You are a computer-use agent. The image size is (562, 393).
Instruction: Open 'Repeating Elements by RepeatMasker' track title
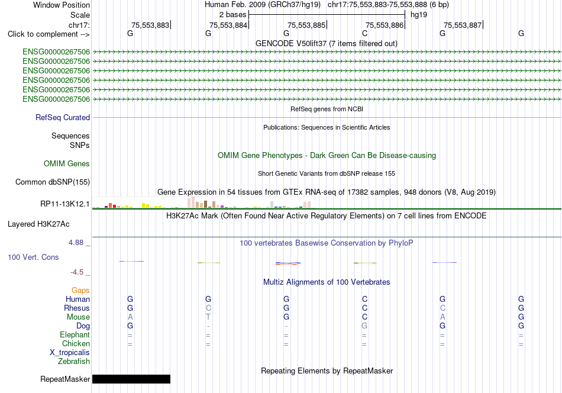tap(327, 371)
